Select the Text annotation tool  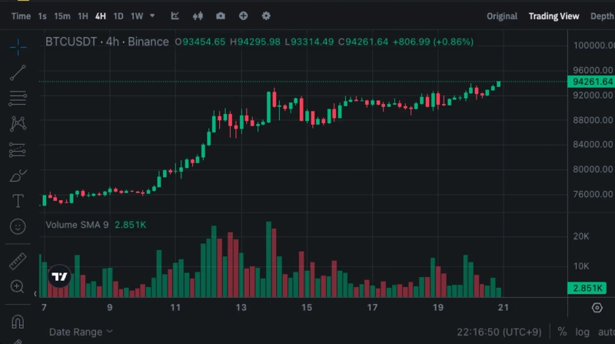18,201
